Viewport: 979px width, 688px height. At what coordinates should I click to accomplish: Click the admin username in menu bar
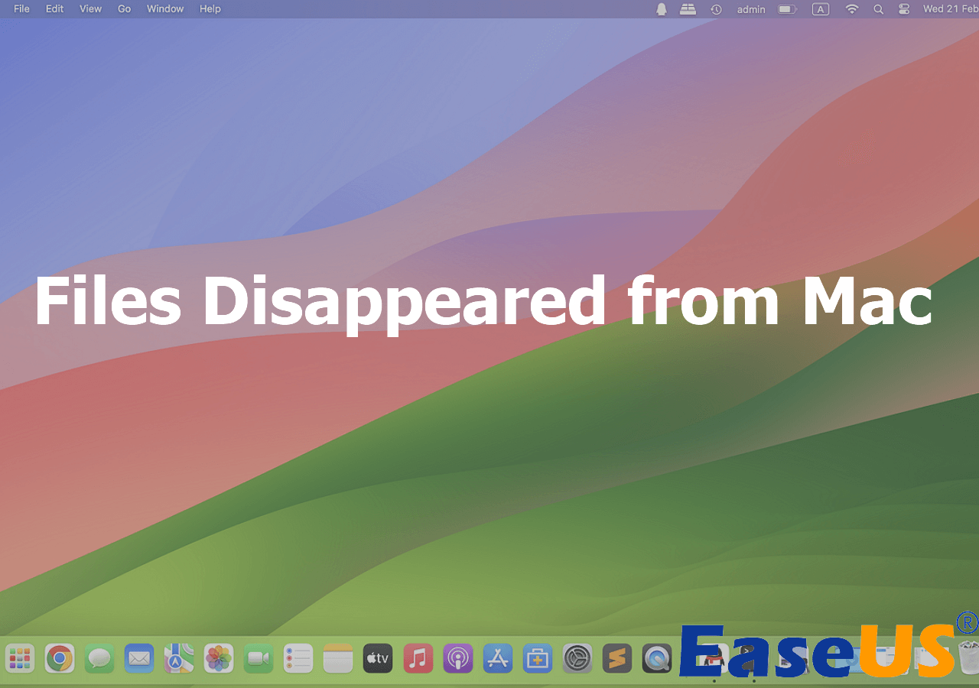[750, 9]
